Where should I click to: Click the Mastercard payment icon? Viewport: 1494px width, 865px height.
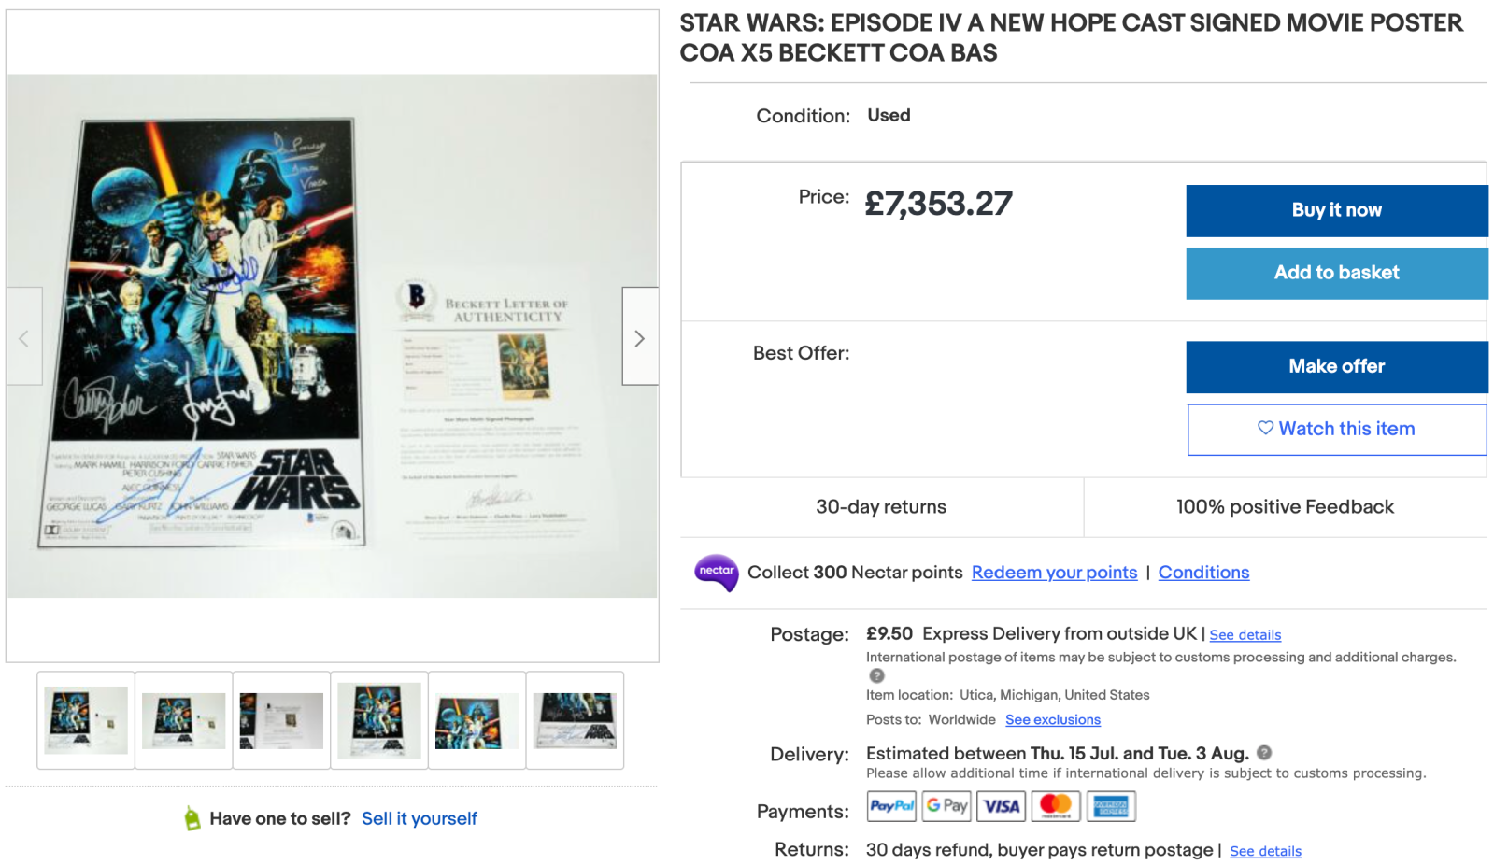click(x=1056, y=806)
